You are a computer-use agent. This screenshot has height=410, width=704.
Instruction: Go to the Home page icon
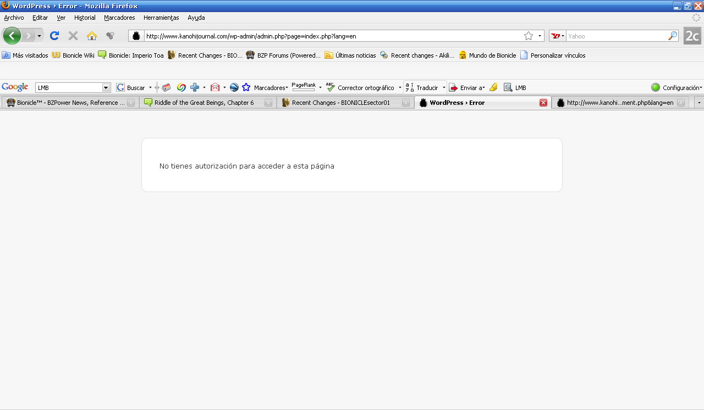[92, 36]
